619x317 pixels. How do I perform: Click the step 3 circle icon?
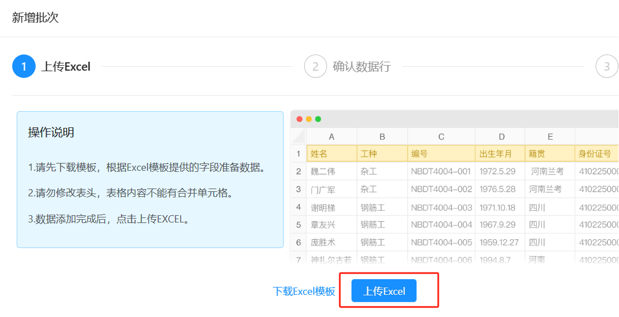606,67
